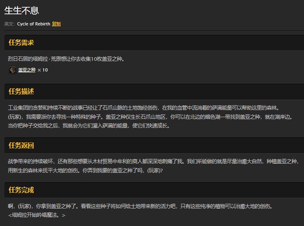Screen dimensions: 304x226
Task: Toggle the 任务完成 section header
Action: click(x=21, y=190)
